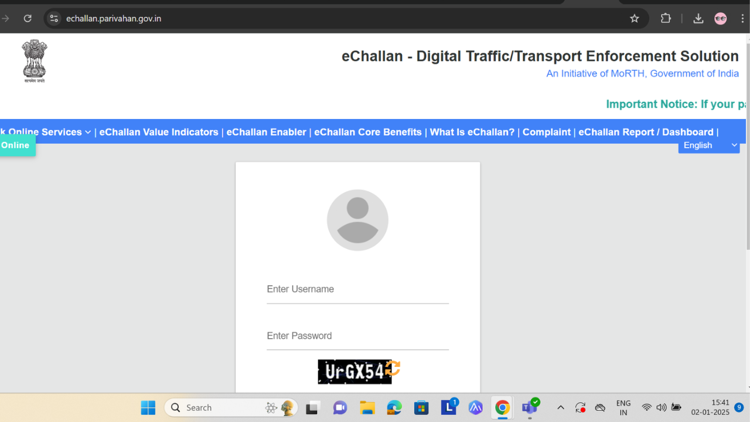
Task: Open the English language dropdown
Action: click(709, 145)
